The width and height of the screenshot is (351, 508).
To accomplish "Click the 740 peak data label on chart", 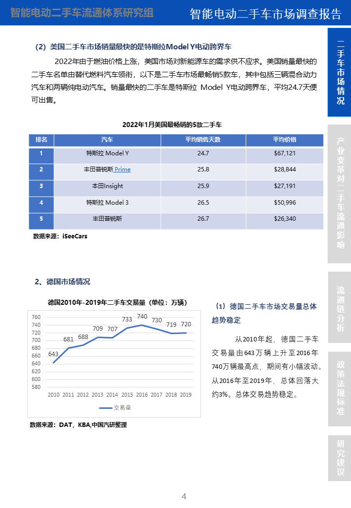I will [x=142, y=317].
